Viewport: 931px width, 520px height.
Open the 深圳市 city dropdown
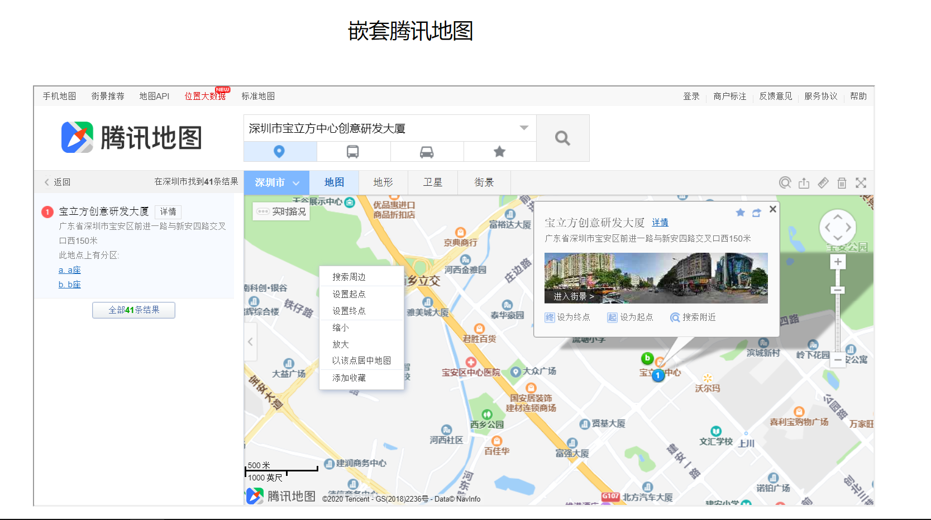coord(276,182)
